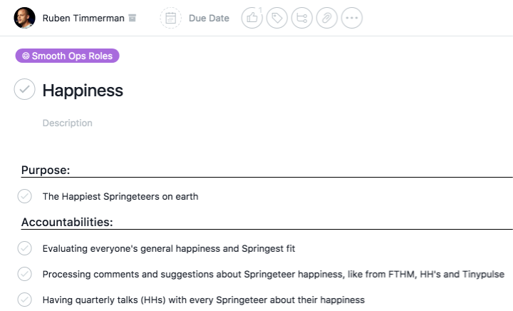The height and width of the screenshot is (311, 513).
Task: Click assignee name Ruben Timmerman
Action: click(83, 18)
